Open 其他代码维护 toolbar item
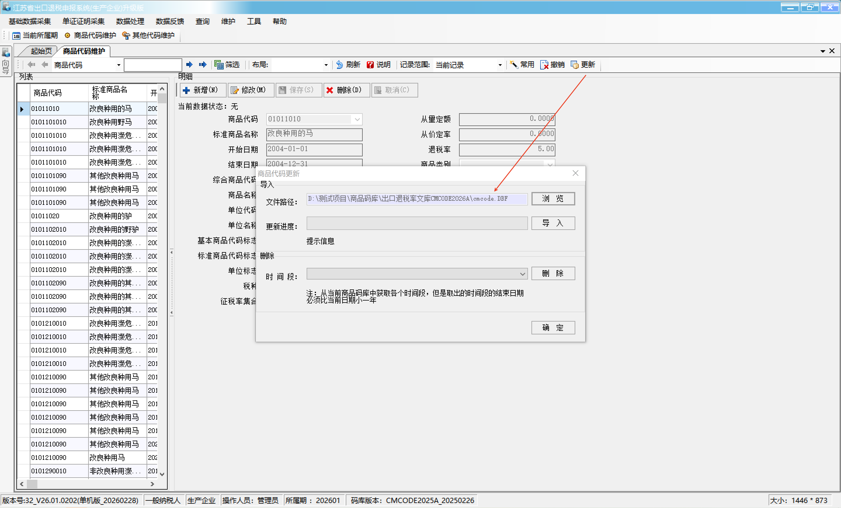This screenshot has height=508, width=841. 148,36
